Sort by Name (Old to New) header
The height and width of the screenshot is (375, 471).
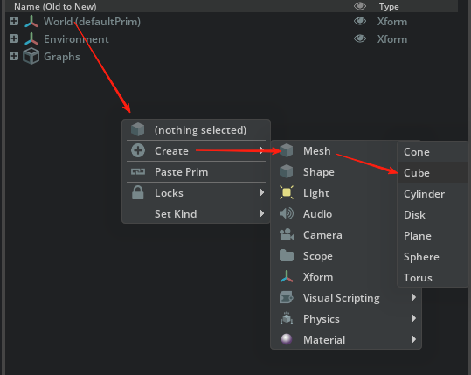(55, 6)
